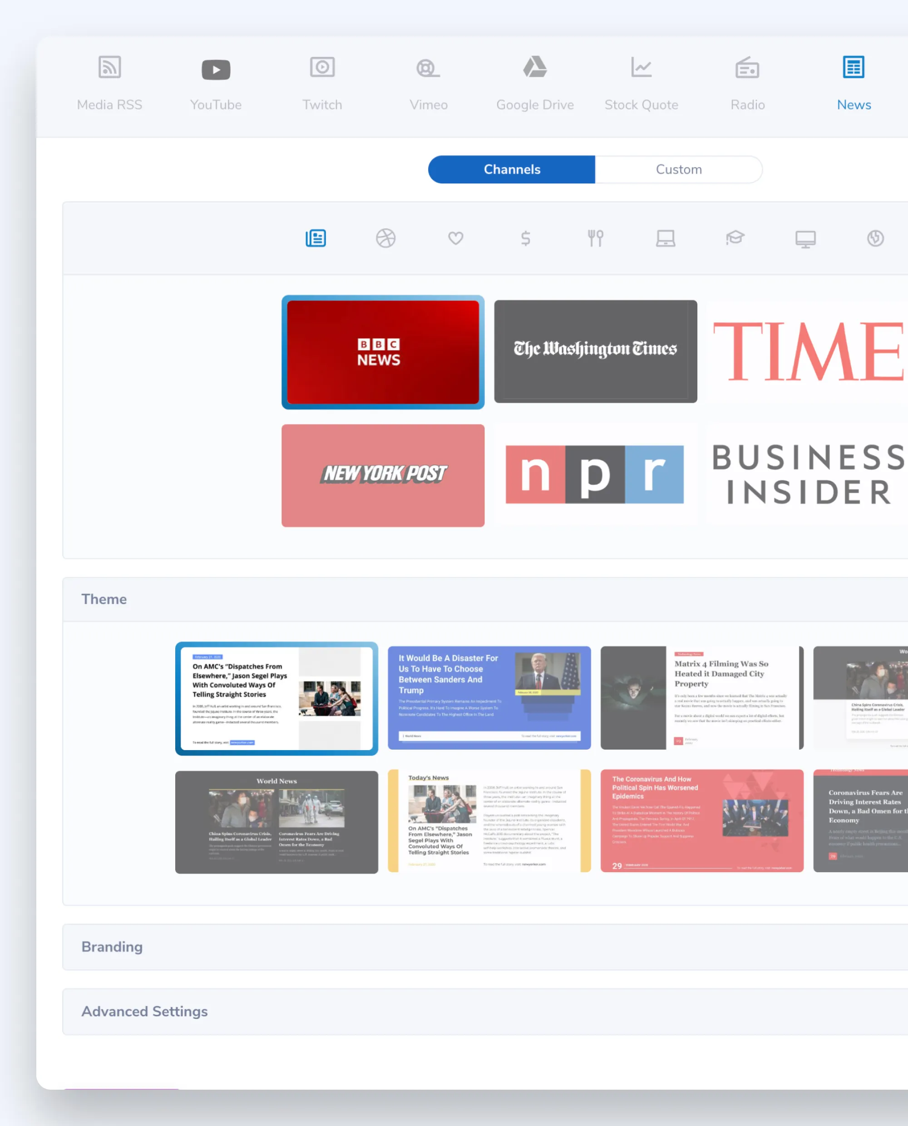This screenshot has width=908, height=1126.
Task: Open the Media RSS source icon
Action: (x=109, y=68)
